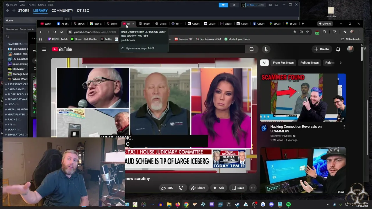Open Steam LIBRARY tab
Viewport: 372px width, 209px height.
[x=40, y=10]
